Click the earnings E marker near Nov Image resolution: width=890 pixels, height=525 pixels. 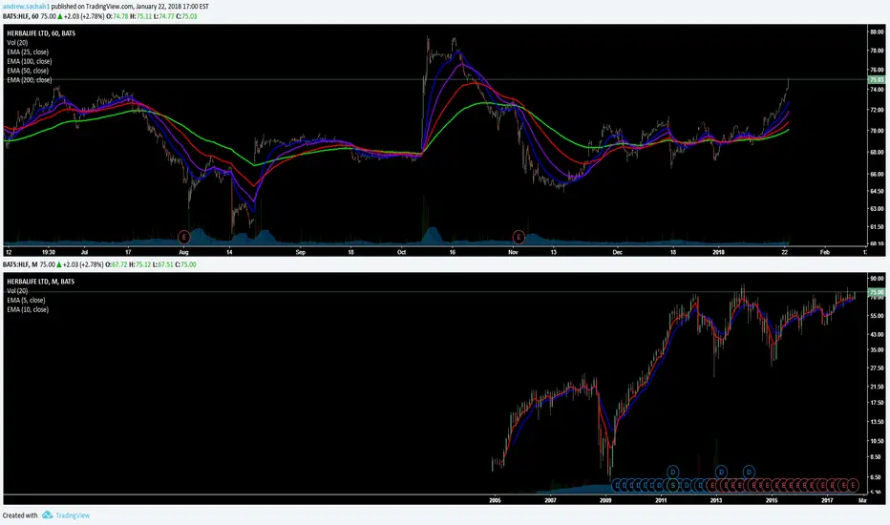pyautogui.click(x=519, y=237)
